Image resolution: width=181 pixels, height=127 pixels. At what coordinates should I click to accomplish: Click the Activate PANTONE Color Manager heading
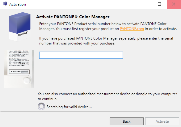point(73,17)
